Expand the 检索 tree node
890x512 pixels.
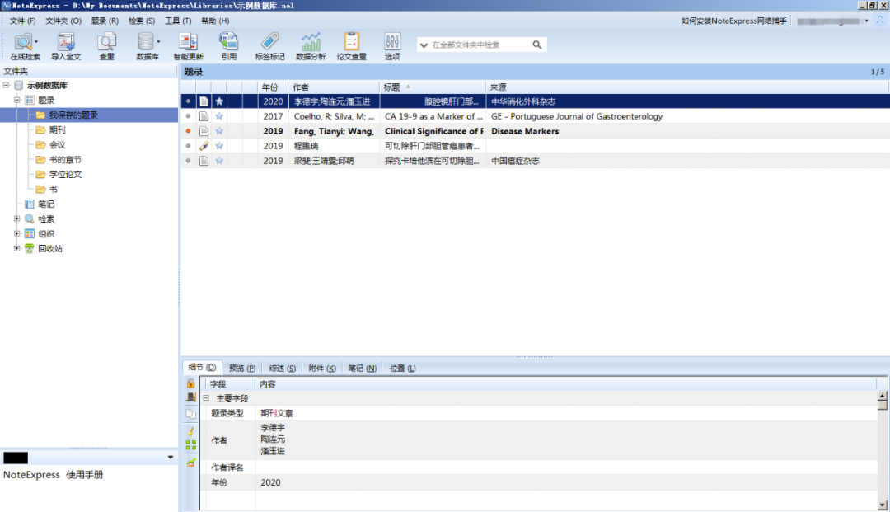[17, 218]
